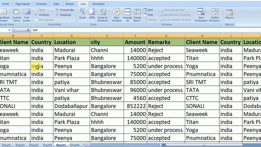This screenshot has width=261, height=147.
Task: Select cell with amount 85000
Action: (x=135, y=82)
